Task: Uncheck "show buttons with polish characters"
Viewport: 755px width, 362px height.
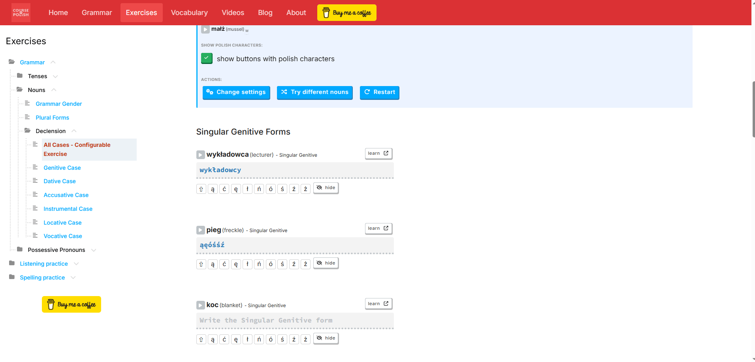Action: tap(206, 58)
